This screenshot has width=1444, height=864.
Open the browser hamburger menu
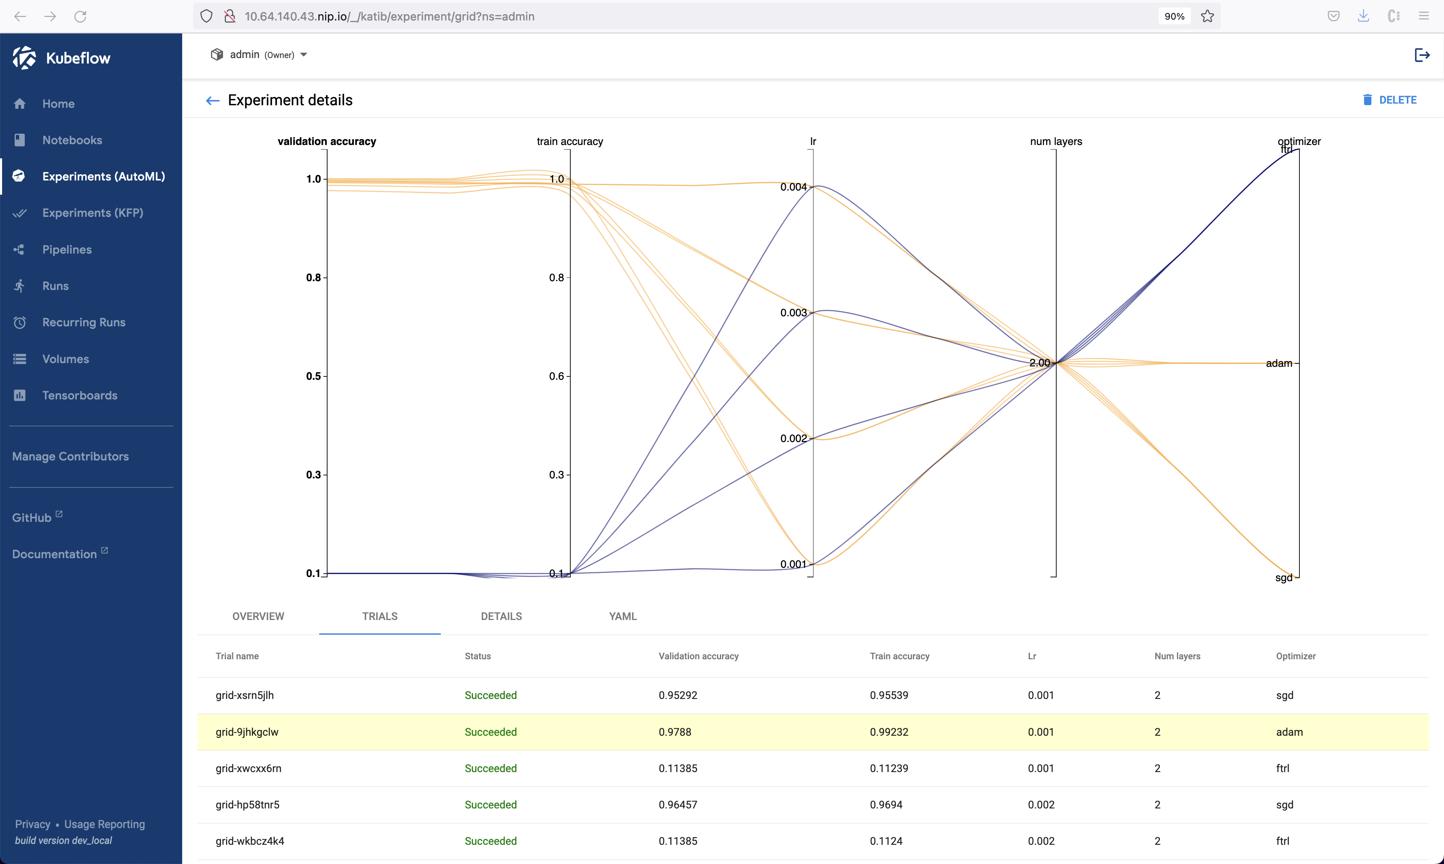pyautogui.click(x=1424, y=16)
